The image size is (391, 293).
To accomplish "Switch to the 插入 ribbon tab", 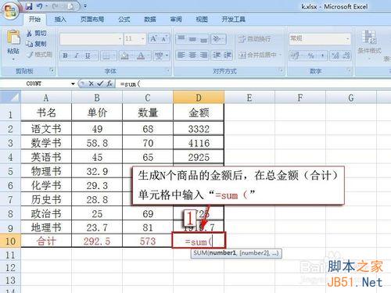I will coord(60,20).
